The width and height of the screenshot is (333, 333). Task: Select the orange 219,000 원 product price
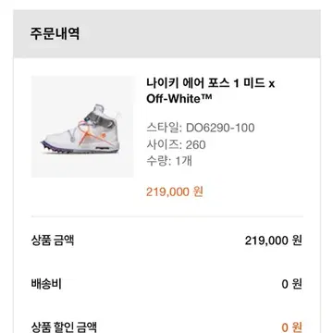tap(175, 191)
